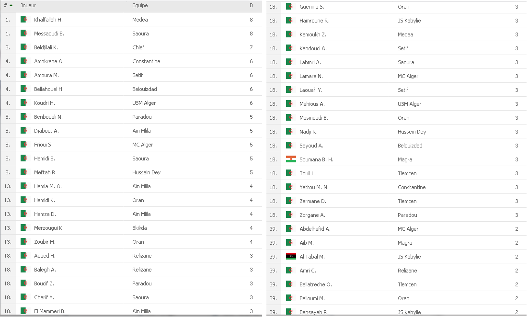Screen dimensions: 528x317
Task: Click the flag icon beside Beldjilali K.
Action: coord(24,47)
